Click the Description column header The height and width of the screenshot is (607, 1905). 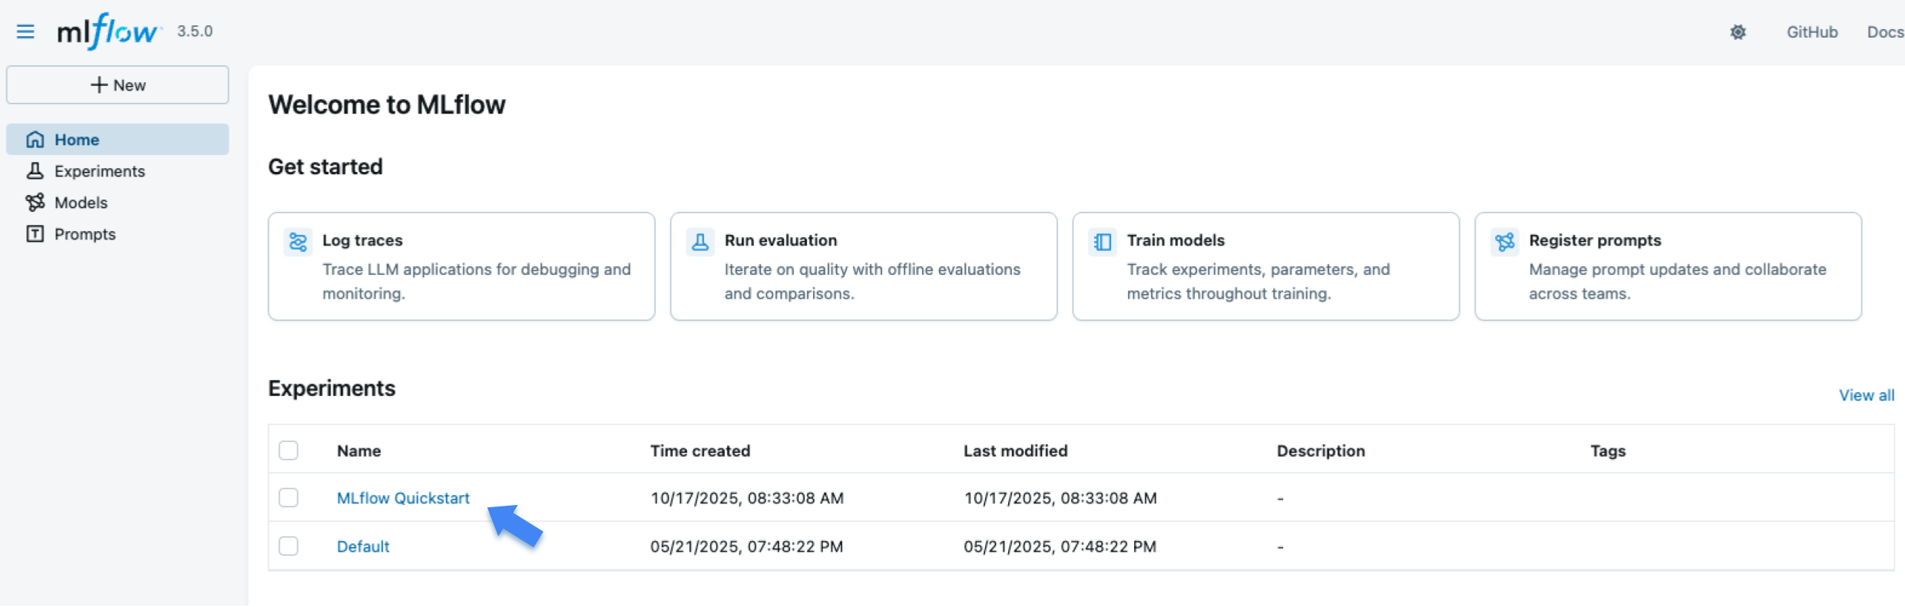point(1321,450)
